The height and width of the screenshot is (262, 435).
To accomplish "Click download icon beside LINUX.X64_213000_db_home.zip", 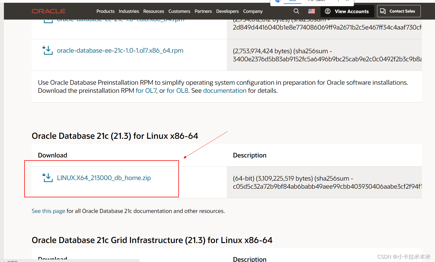I will [47, 178].
